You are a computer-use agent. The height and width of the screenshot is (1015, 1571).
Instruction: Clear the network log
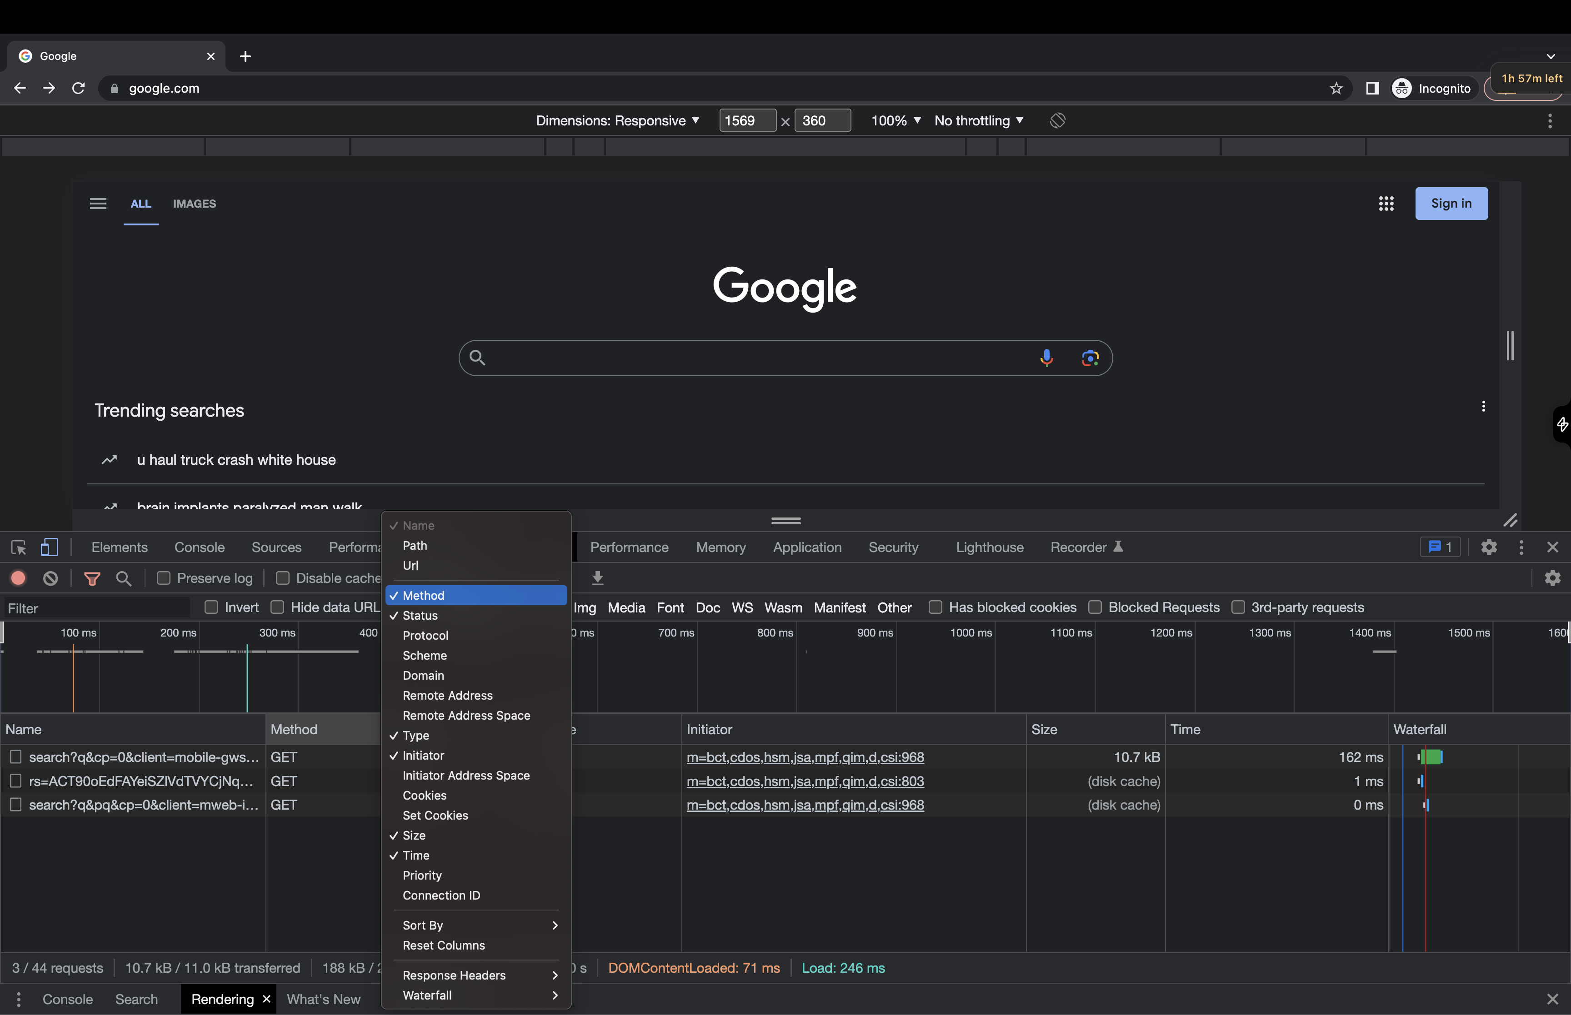click(51, 579)
